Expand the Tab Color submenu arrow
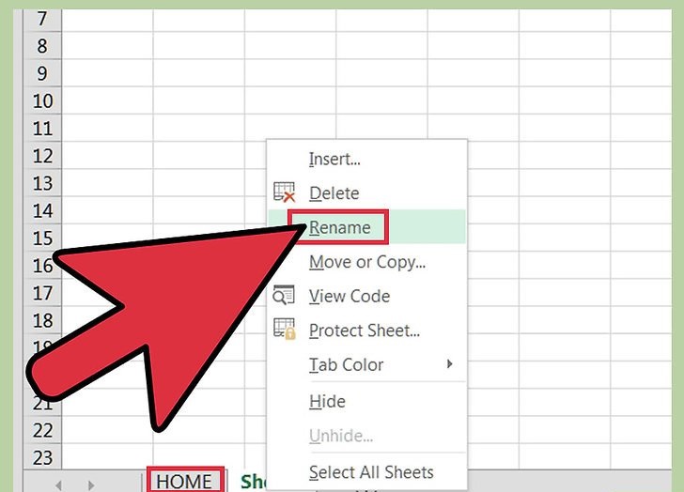The image size is (684, 492). pos(450,364)
